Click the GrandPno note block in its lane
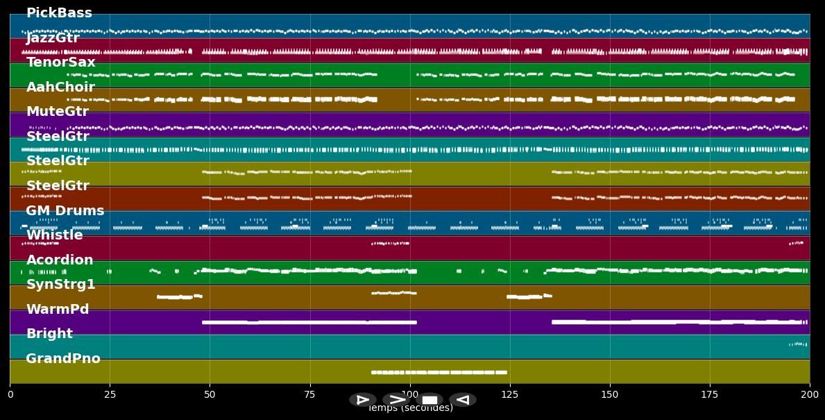This screenshot has width=825, height=420. coord(439,372)
